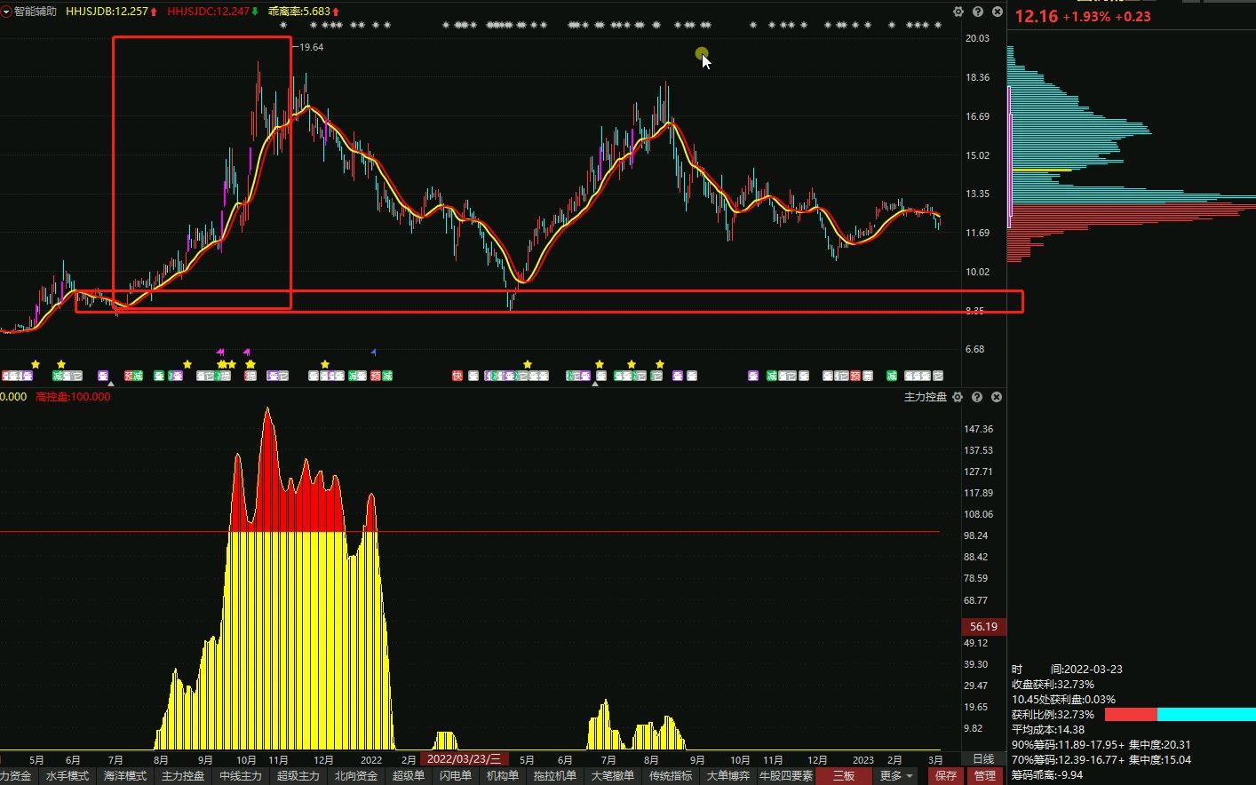The height and width of the screenshot is (785, 1256).
Task: Select the 超级单 tab
Action: pos(409,776)
